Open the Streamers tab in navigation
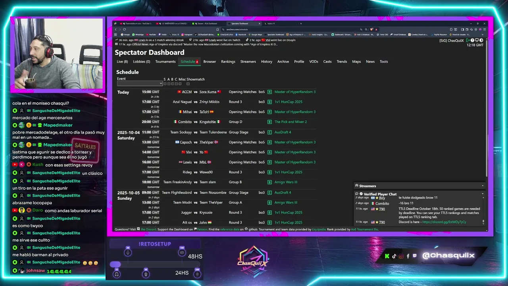This screenshot has width=508, height=286. (248, 62)
